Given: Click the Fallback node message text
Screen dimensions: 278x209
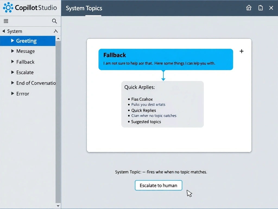Looking at the screenshot, I should [x=159, y=63].
